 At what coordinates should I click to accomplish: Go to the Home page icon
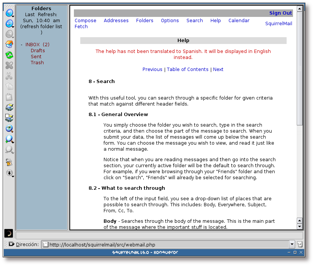pyautogui.click(x=9, y=45)
